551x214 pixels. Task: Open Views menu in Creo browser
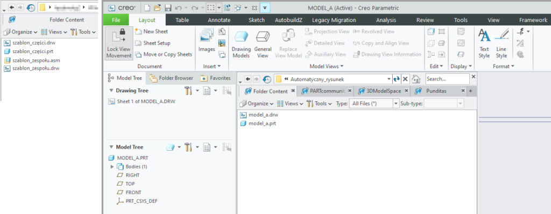290,104
